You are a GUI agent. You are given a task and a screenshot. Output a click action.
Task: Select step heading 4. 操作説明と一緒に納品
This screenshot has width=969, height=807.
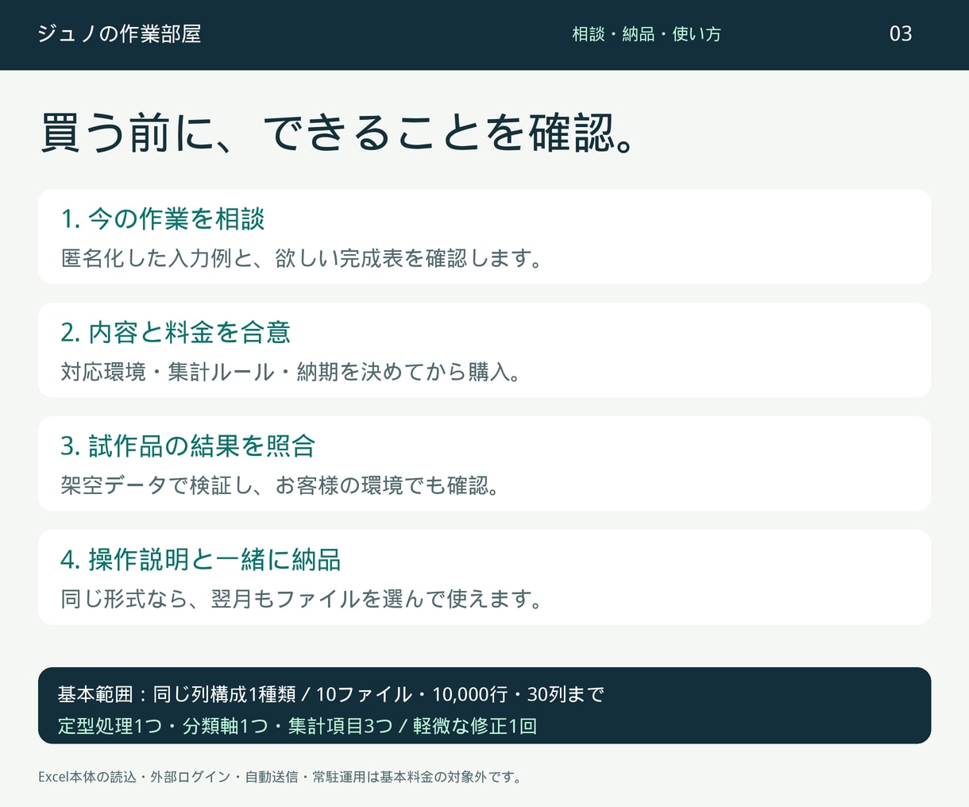point(201,559)
